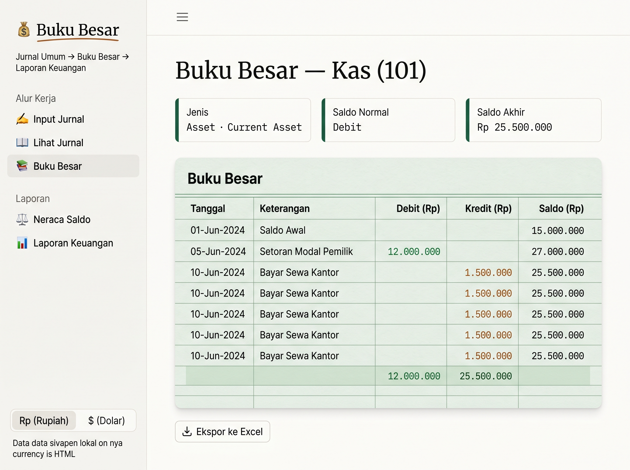Click the download icon in Ekspor button
This screenshot has width=630, height=470.
point(187,431)
